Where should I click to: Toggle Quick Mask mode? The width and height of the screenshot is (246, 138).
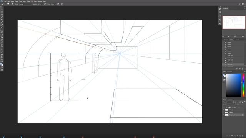coord(2,67)
